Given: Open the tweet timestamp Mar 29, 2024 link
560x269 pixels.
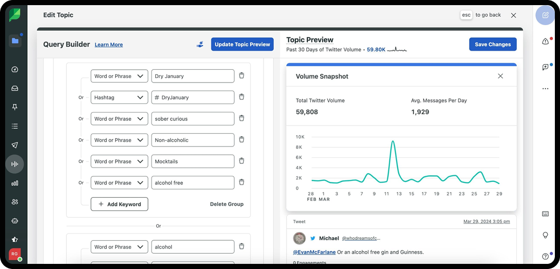Looking at the screenshot, I should point(487,221).
